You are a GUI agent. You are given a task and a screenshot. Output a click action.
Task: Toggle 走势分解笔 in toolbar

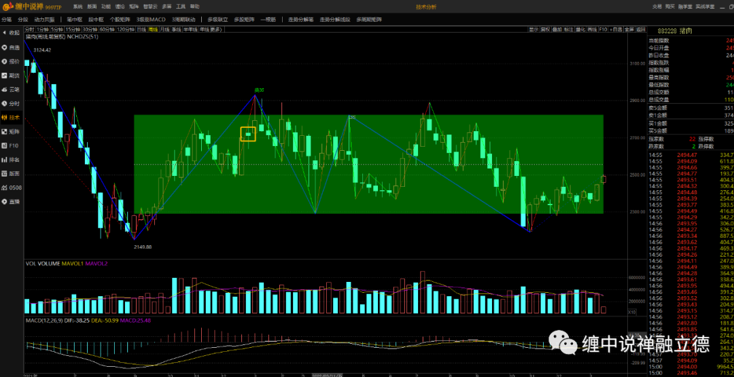[x=301, y=20]
